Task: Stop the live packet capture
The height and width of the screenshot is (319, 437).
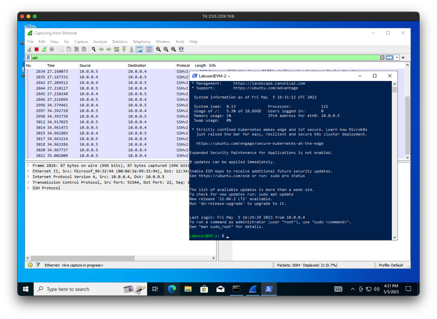Action: [x=36, y=49]
